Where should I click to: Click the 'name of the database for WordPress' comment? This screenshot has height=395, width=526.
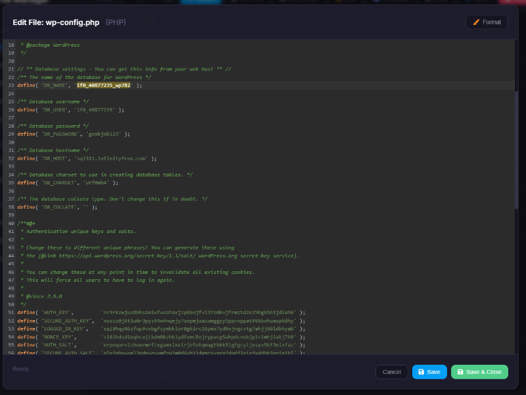[x=84, y=77]
